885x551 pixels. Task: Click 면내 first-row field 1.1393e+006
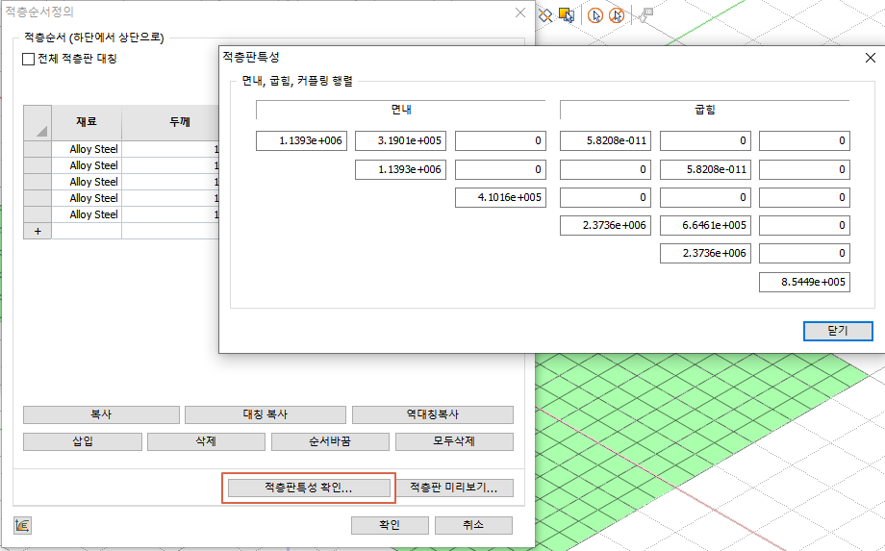pos(301,141)
